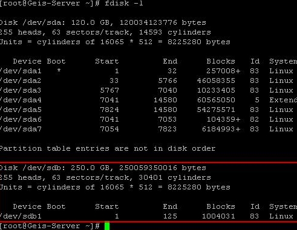
Task: Click the '/dev/sda3' device entry
Action: pyautogui.click(x=21, y=90)
